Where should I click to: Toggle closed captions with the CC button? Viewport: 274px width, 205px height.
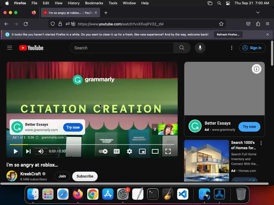click(117, 151)
